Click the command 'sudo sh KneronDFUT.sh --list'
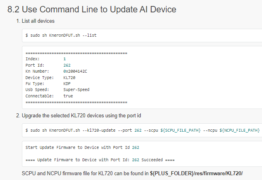This screenshot has height=180, width=262. point(63,35)
